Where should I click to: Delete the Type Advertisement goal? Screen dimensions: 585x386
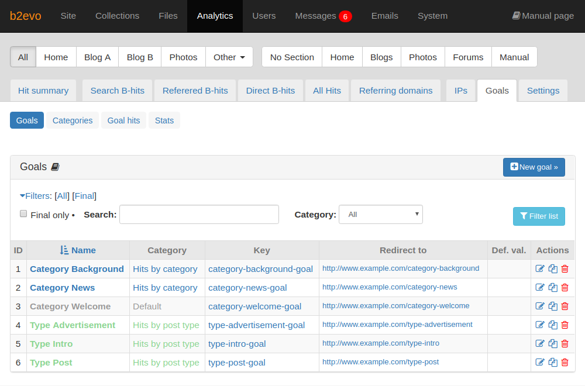tap(565, 325)
